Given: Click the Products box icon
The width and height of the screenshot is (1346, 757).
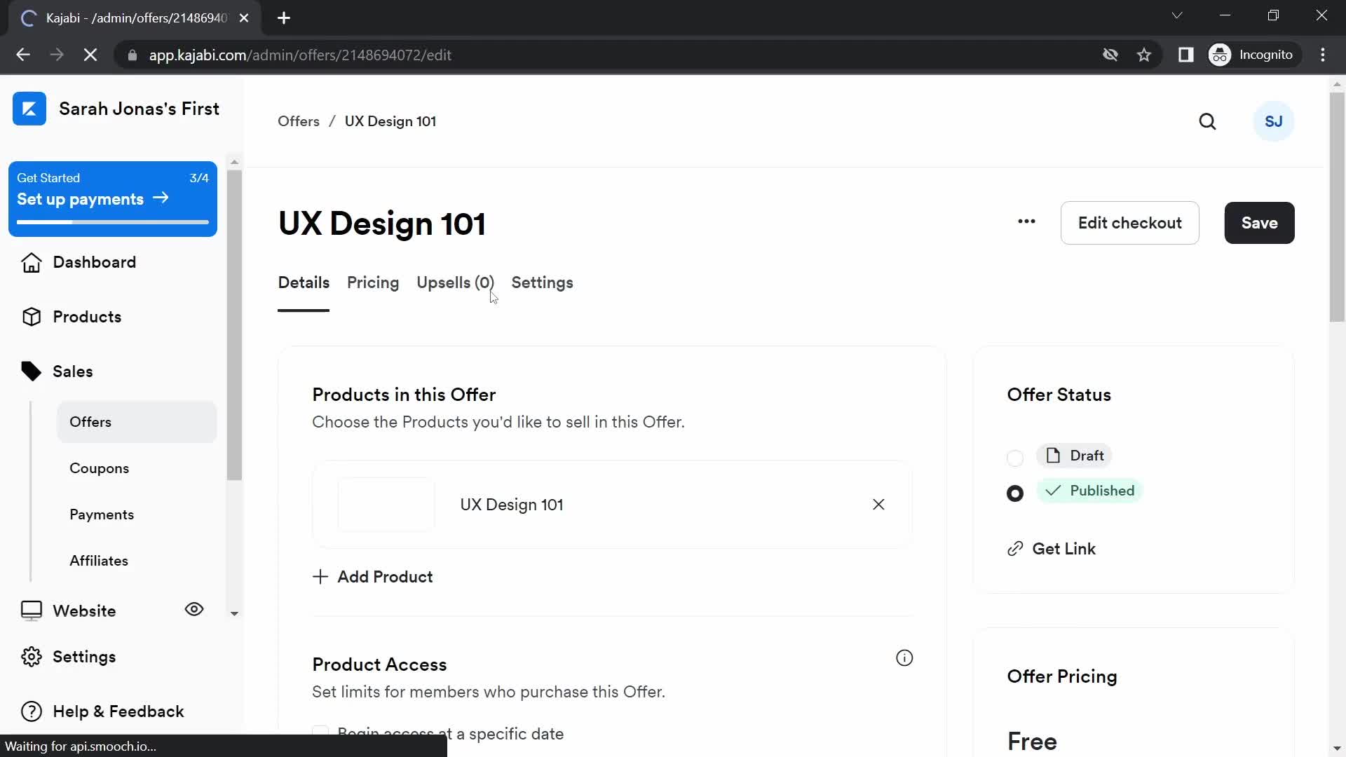Looking at the screenshot, I should pyautogui.click(x=32, y=317).
